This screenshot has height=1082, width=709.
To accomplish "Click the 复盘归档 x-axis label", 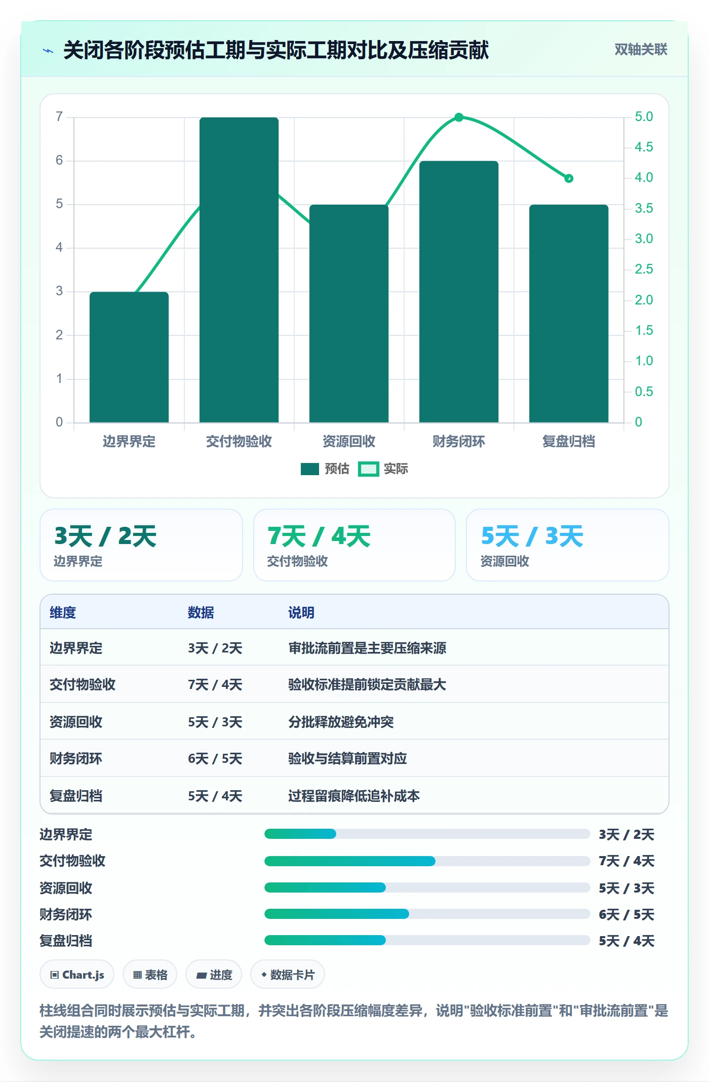I will tap(569, 441).
